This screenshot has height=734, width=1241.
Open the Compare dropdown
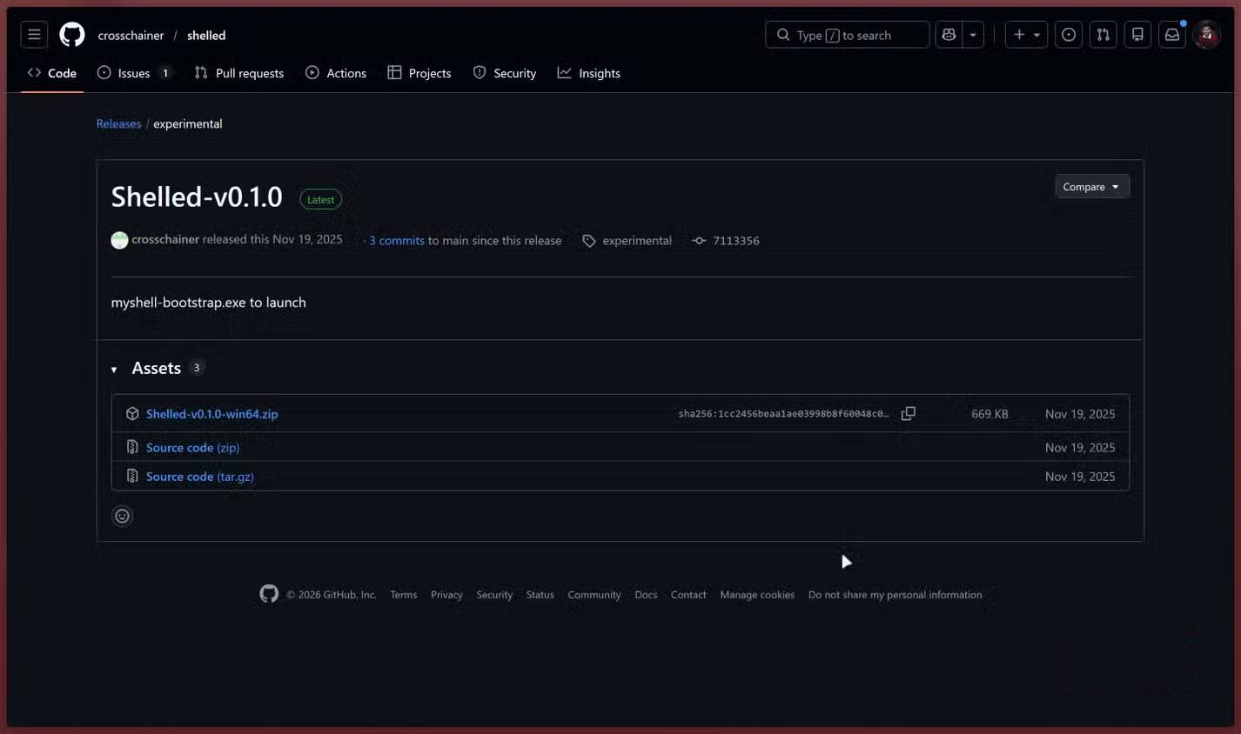tap(1092, 187)
